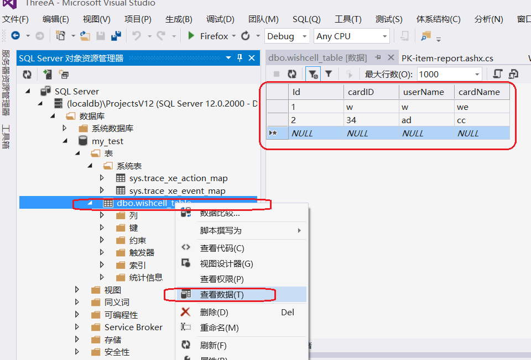Click the Open File folder icon
This screenshot has width=531, height=360.
[85, 36]
